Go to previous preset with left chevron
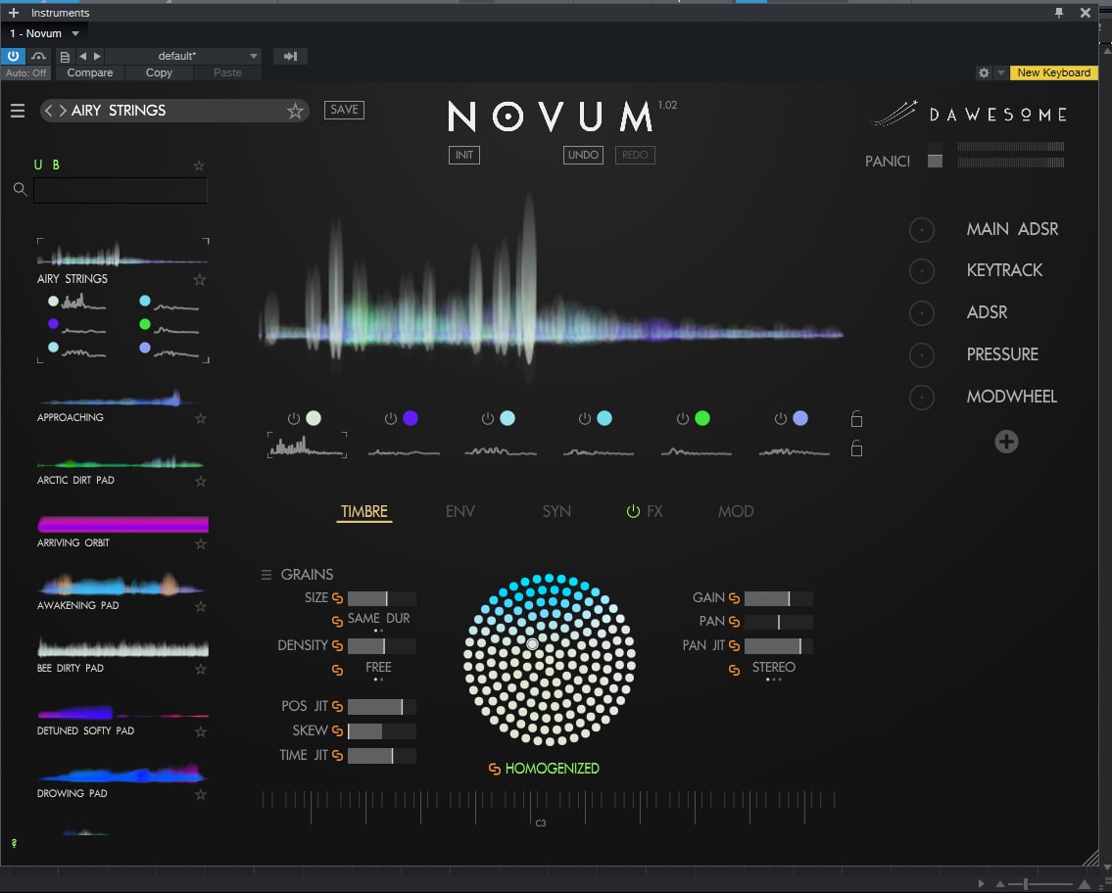Image resolution: width=1112 pixels, height=893 pixels. coord(48,111)
